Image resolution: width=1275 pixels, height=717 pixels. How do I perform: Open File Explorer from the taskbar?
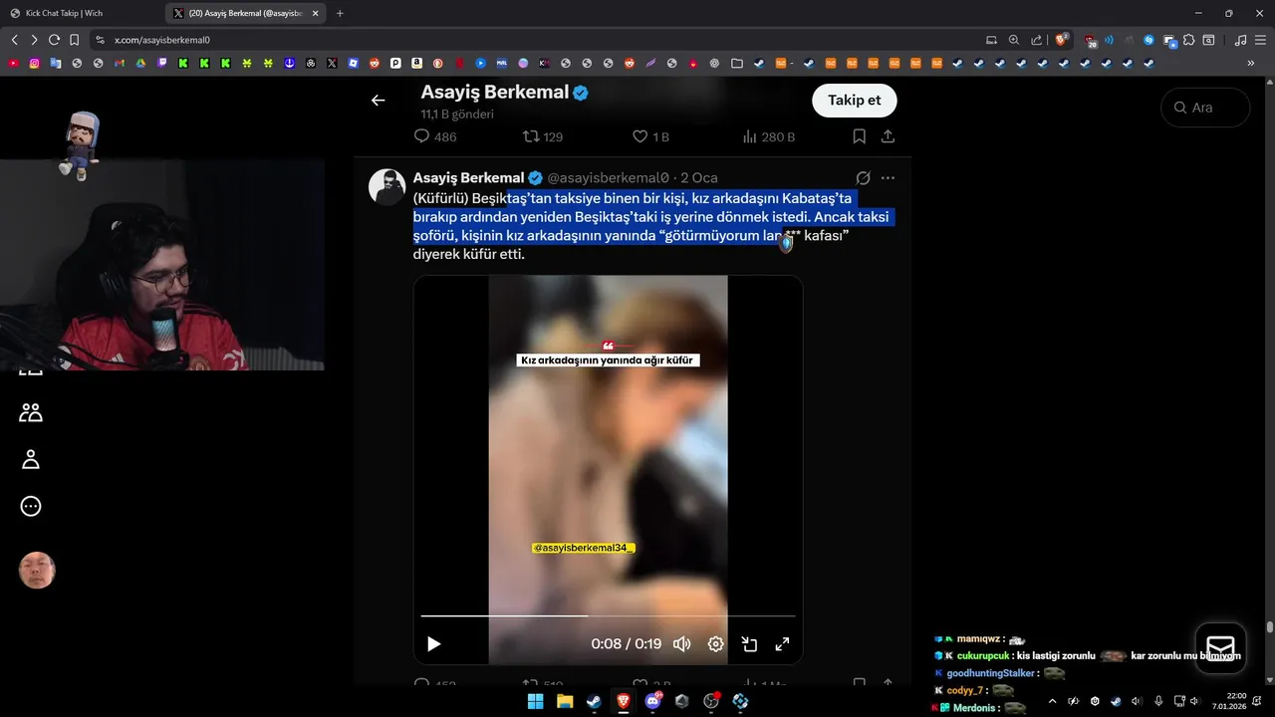pos(565,701)
